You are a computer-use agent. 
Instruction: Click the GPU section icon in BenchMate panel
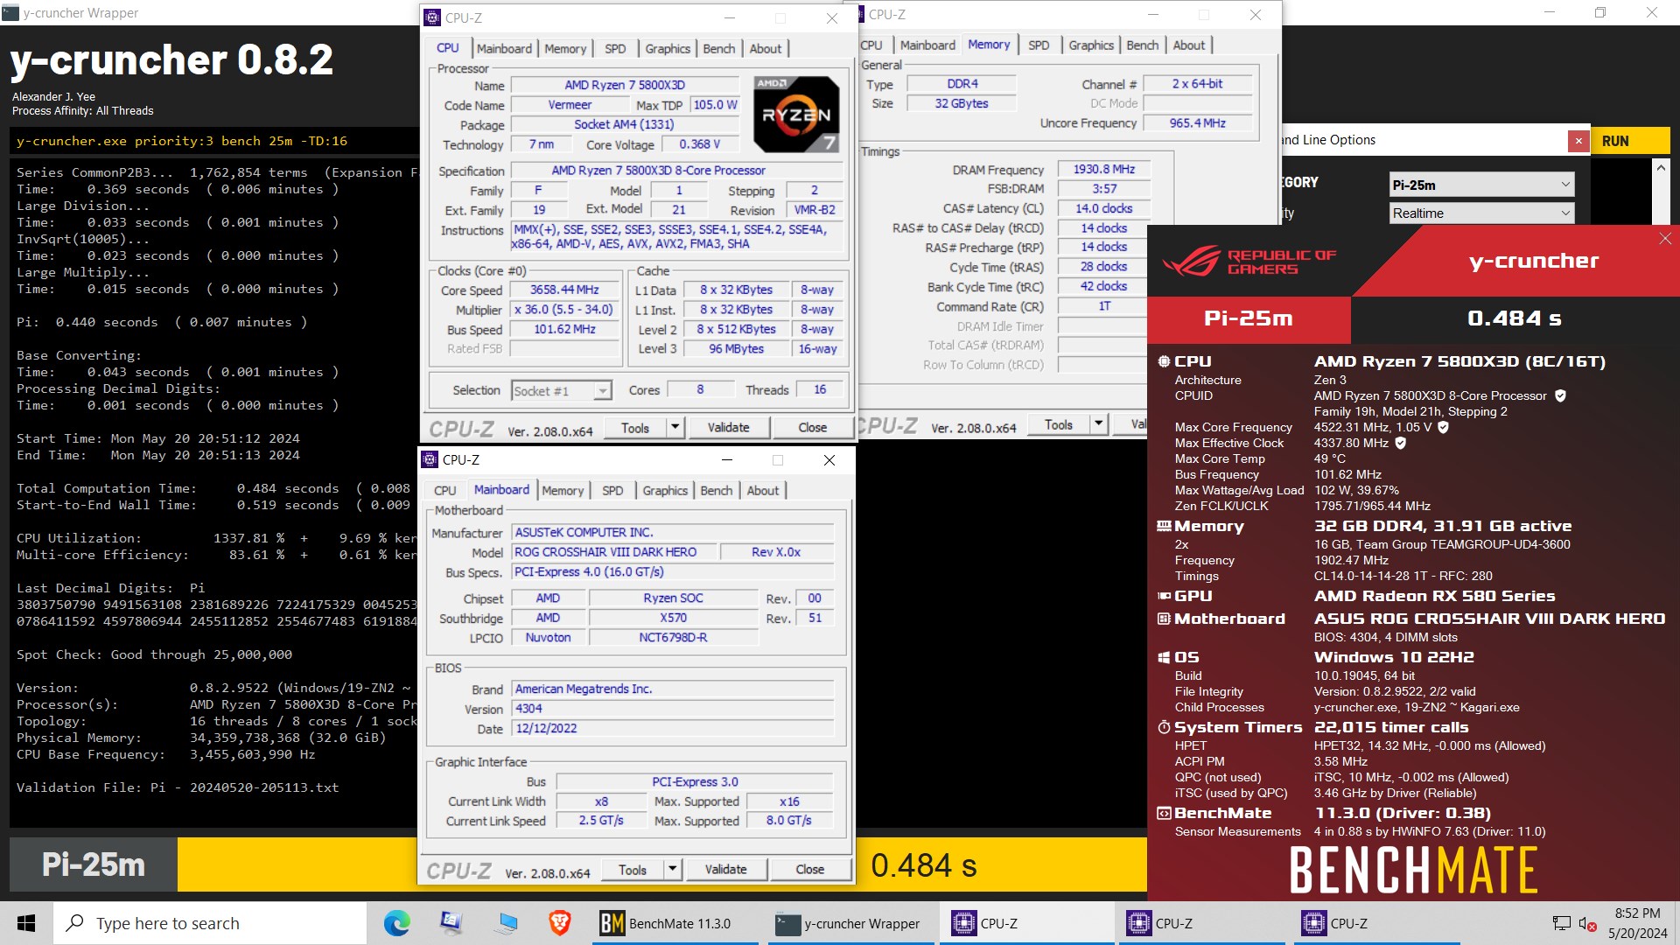click(1164, 596)
